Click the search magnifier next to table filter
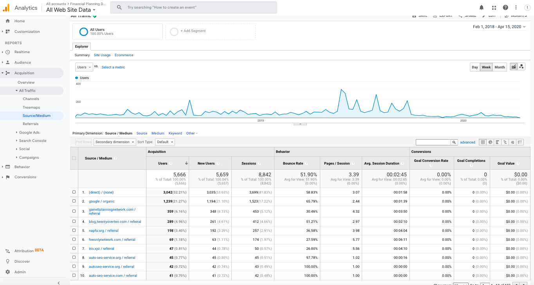The image size is (534, 285). pos(454,142)
